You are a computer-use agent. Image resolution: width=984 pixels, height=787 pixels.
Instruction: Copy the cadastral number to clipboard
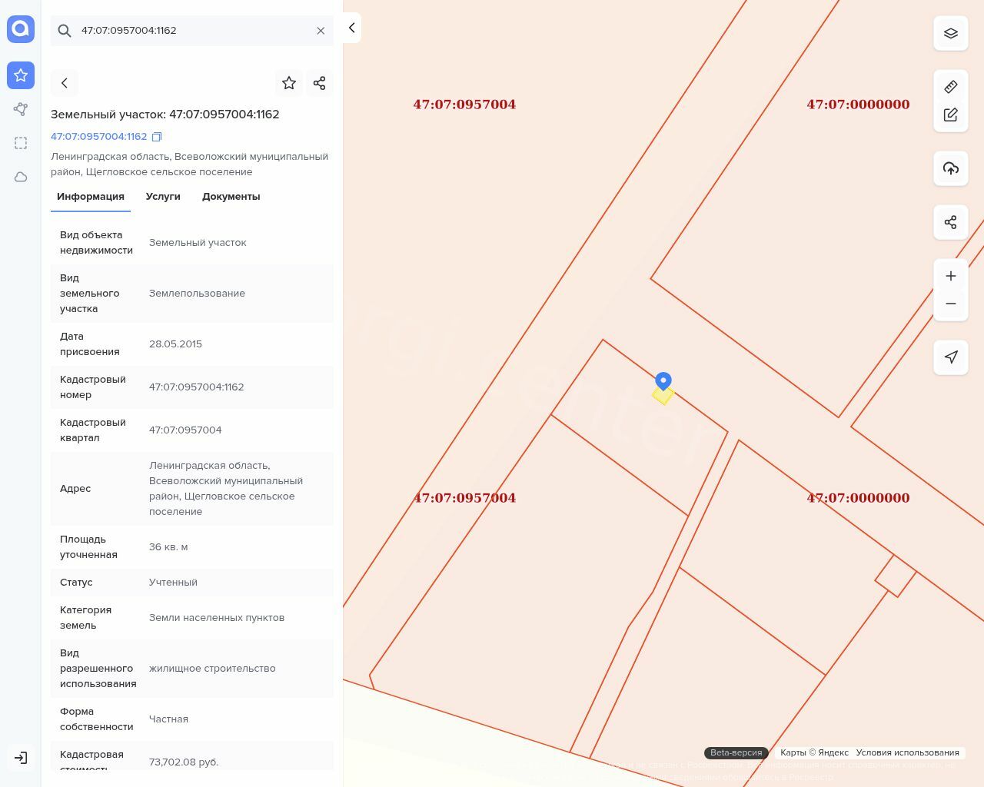pos(157,137)
